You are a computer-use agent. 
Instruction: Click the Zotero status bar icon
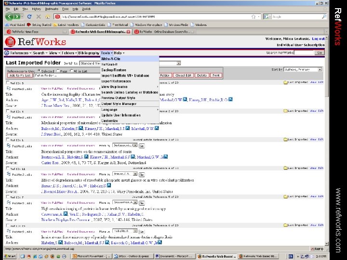[317, 249]
